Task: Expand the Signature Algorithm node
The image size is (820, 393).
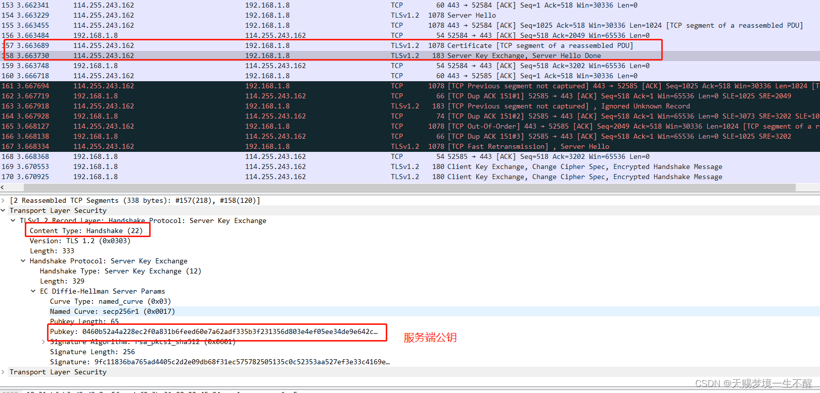Action: 43,342
